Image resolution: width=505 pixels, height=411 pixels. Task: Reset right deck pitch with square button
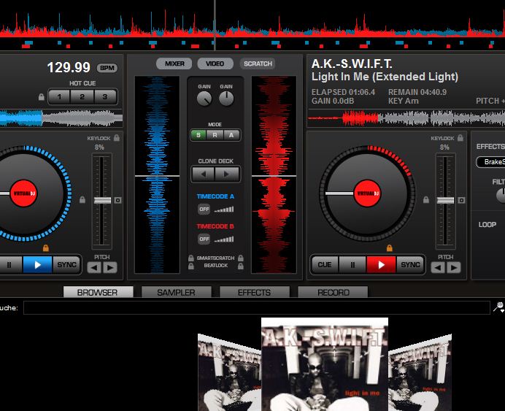pos(461,200)
